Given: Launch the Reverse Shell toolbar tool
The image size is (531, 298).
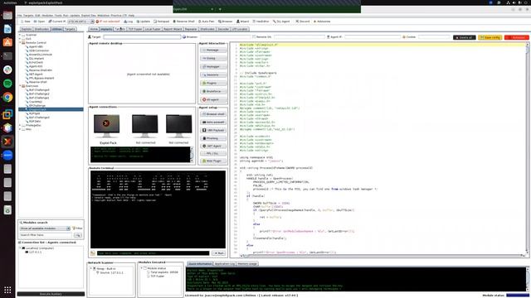Looking at the screenshot, I should click(183, 22).
